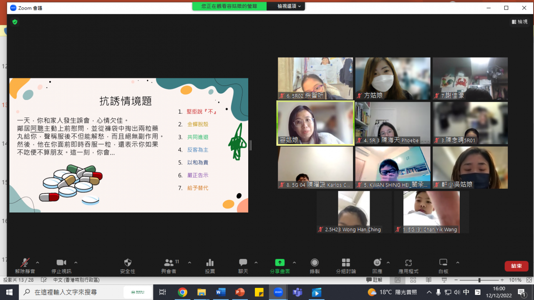
Task: Expand video options arrow beside 停止視訊
Action: point(76,262)
